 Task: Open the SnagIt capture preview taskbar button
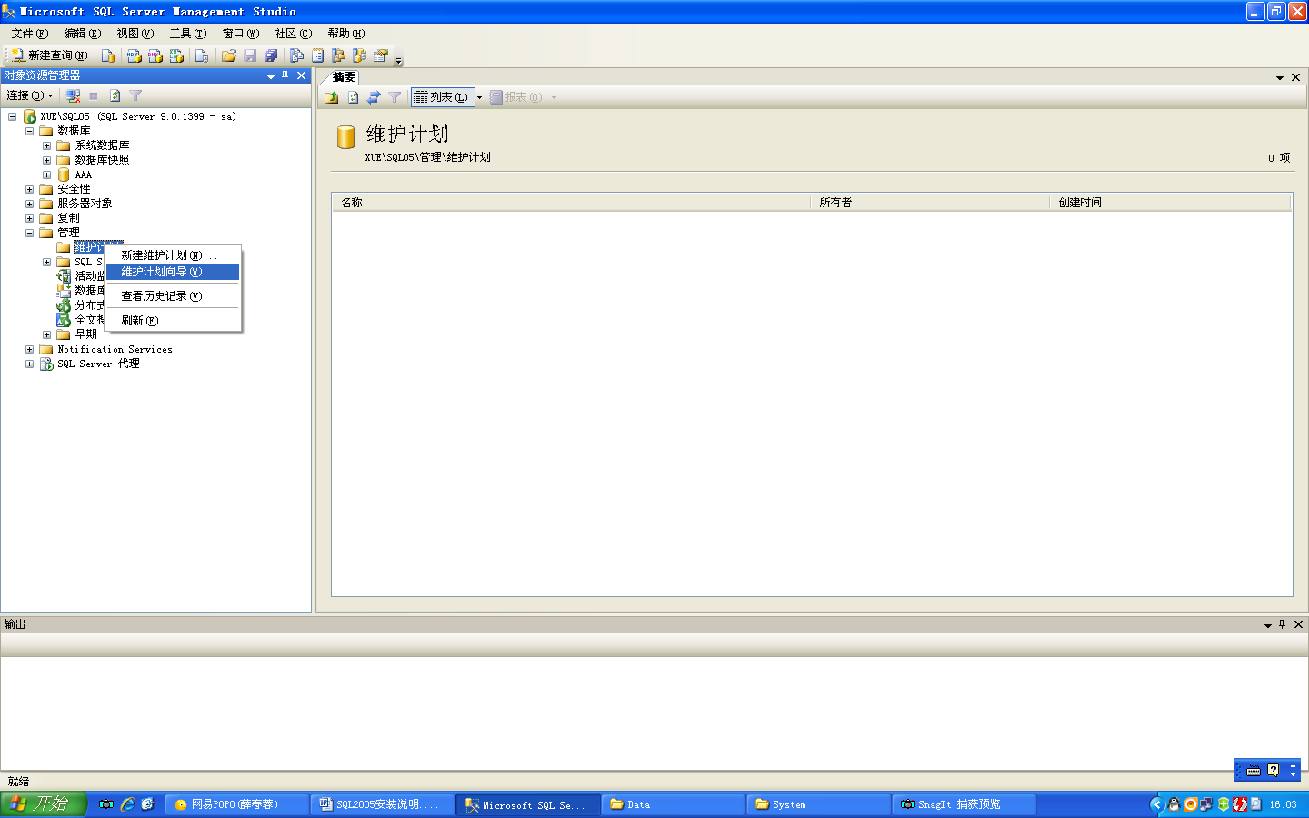point(964,804)
